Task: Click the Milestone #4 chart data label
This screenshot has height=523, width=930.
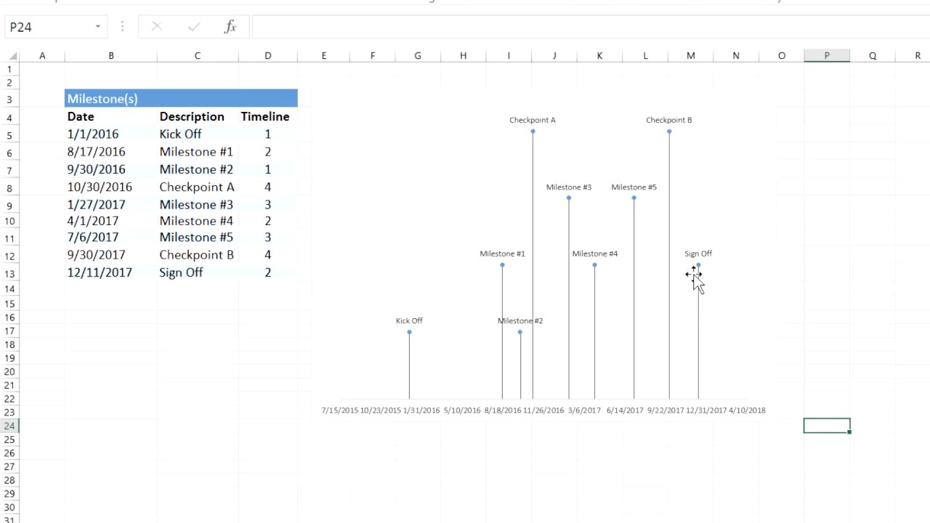Action: tap(594, 254)
